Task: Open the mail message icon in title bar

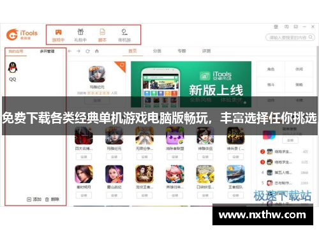Action: (296, 27)
